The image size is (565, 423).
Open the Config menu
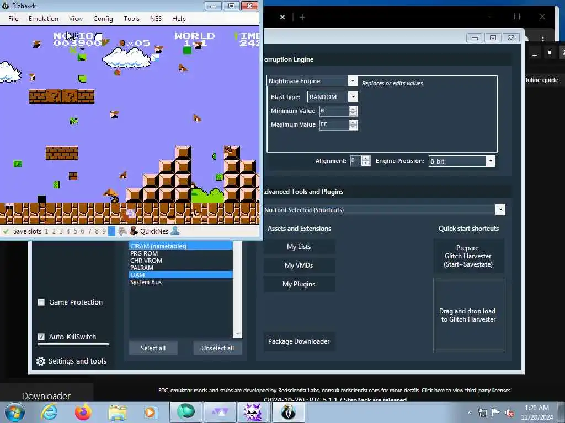point(103,18)
